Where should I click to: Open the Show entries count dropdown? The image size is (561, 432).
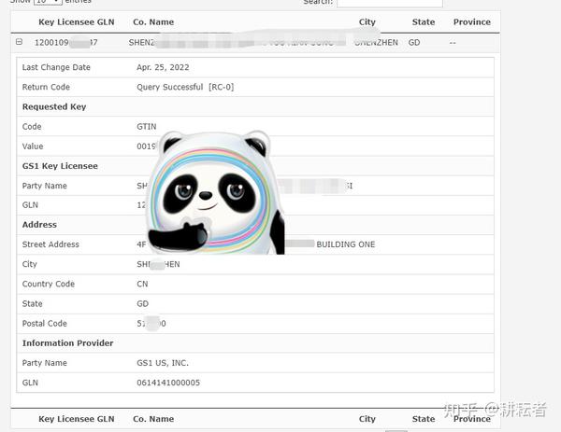[48, 2]
